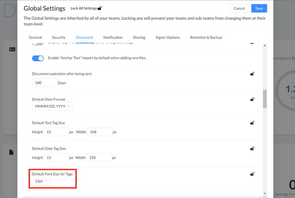
Task: Switch to the General tab
Action: (x=35, y=37)
